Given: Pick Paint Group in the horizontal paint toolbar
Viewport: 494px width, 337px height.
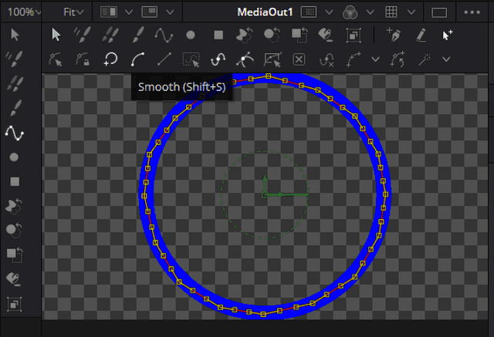Looking at the screenshot, I should (354, 35).
